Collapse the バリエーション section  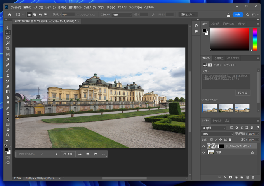click(x=203, y=100)
